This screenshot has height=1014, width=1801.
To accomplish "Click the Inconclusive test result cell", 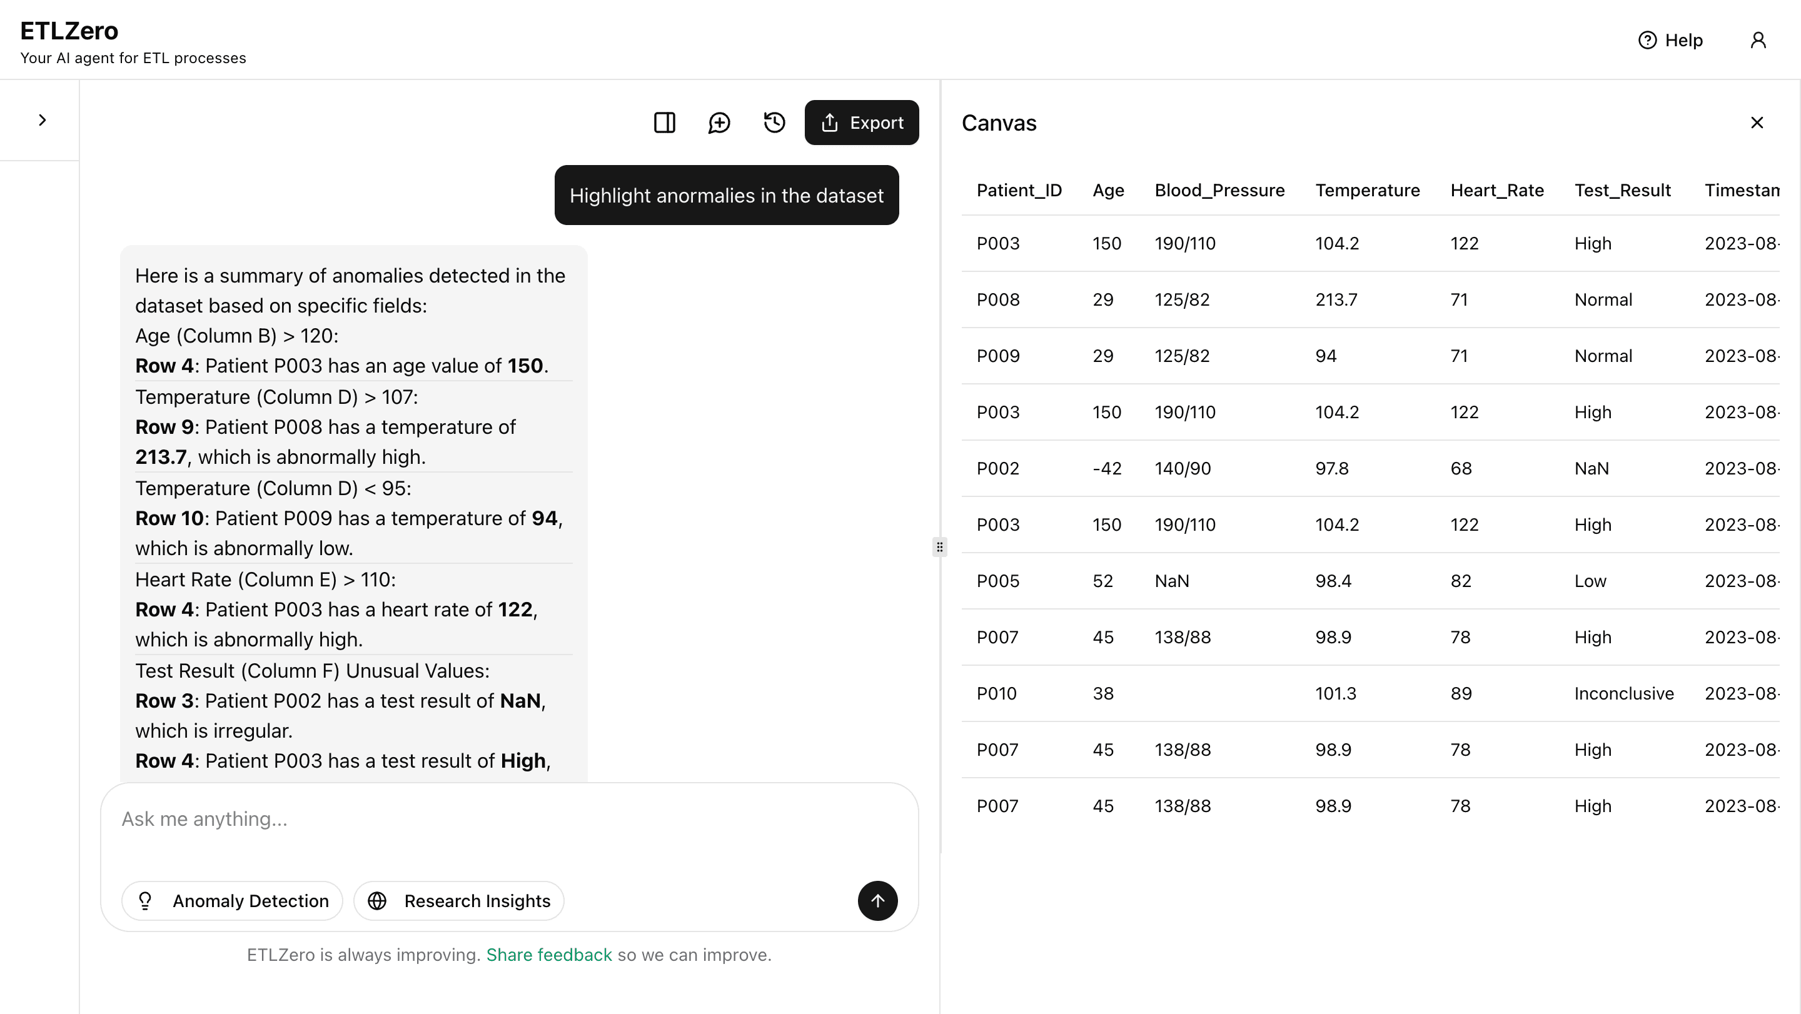I will click(1623, 693).
